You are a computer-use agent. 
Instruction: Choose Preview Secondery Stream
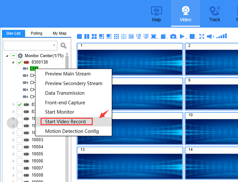(74, 83)
